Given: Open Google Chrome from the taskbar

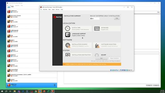Looking at the screenshot, I should coord(36,91).
